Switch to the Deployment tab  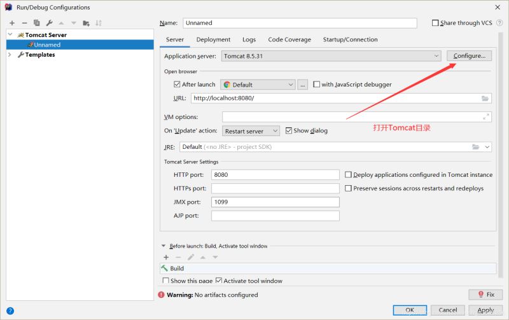pyautogui.click(x=213, y=39)
